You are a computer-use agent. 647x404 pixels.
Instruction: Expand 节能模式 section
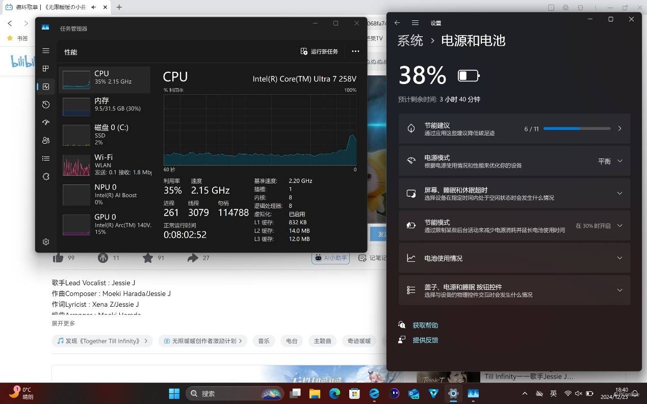pyautogui.click(x=514, y=226)
